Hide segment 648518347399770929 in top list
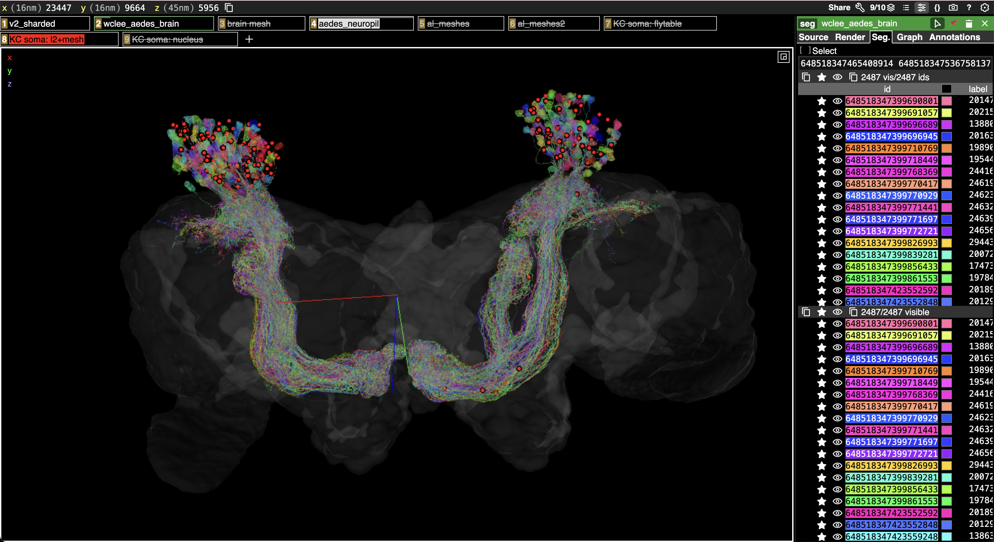Viewport: 994px width, 542px height. (837, 196)
